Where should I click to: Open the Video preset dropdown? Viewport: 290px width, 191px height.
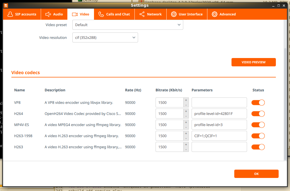coord(128,25)
